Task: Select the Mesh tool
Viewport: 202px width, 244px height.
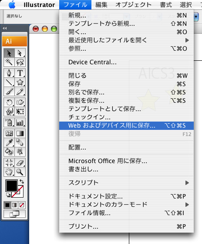Action: tap(9, 133)
